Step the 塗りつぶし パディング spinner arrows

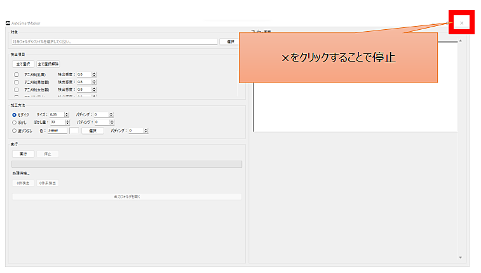[x=146, y=131]
